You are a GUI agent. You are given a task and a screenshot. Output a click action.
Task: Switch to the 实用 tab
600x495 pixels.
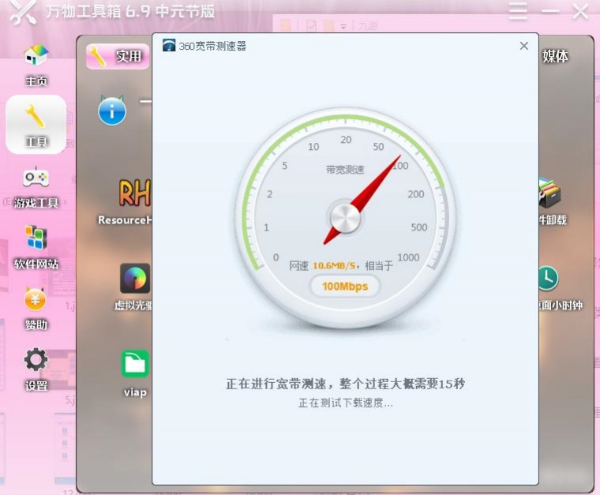[118, 57]
